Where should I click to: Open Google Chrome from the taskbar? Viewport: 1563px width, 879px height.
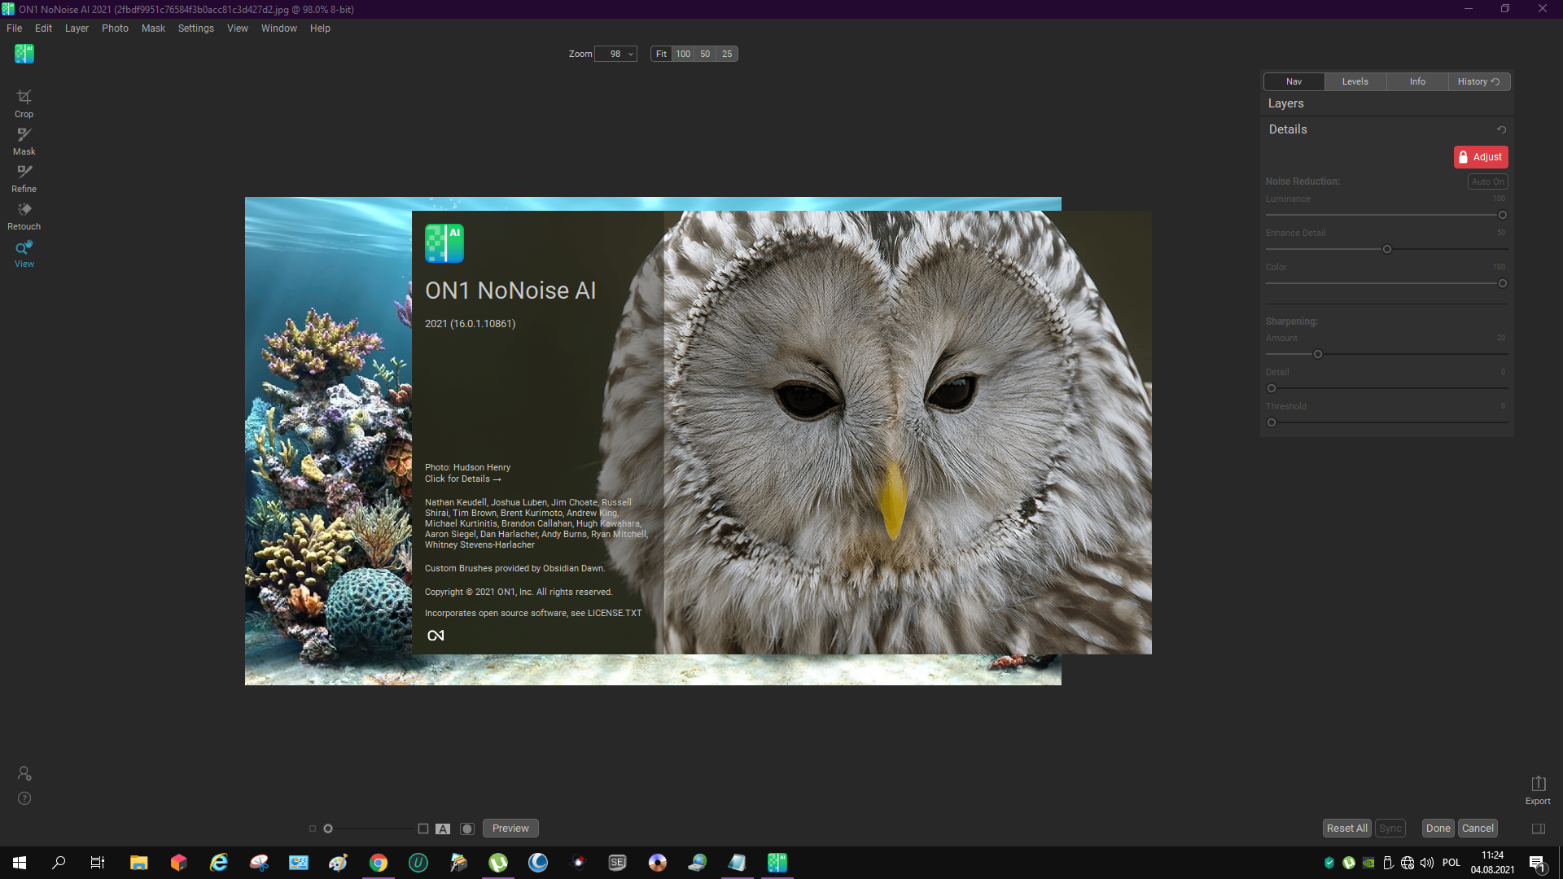[x=379, y=863]
